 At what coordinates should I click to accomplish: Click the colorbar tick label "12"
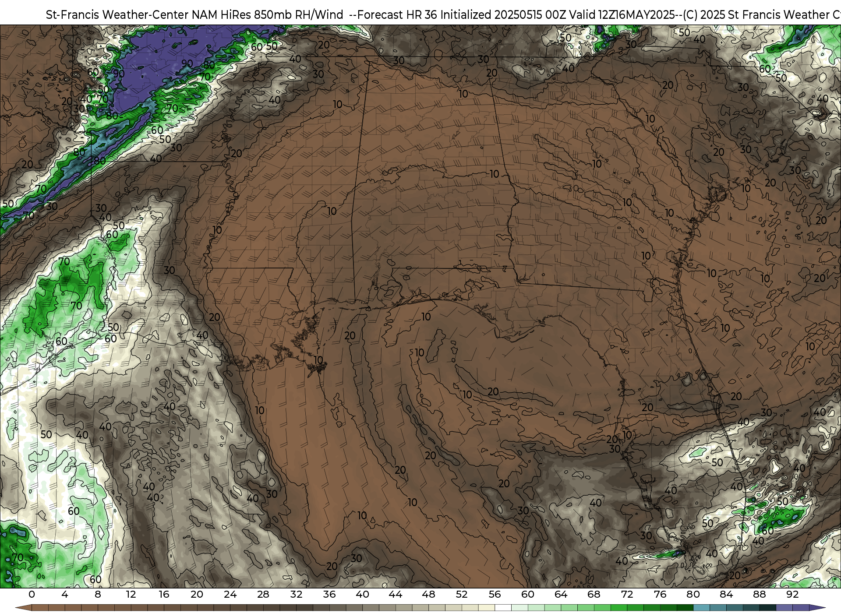point(131,594)
